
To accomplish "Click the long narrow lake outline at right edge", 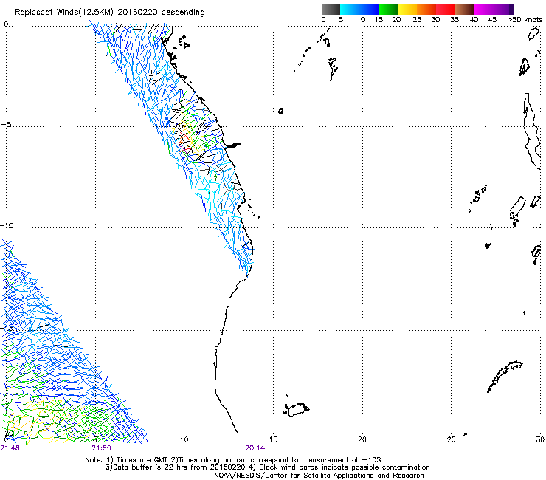I will (533, 131).
